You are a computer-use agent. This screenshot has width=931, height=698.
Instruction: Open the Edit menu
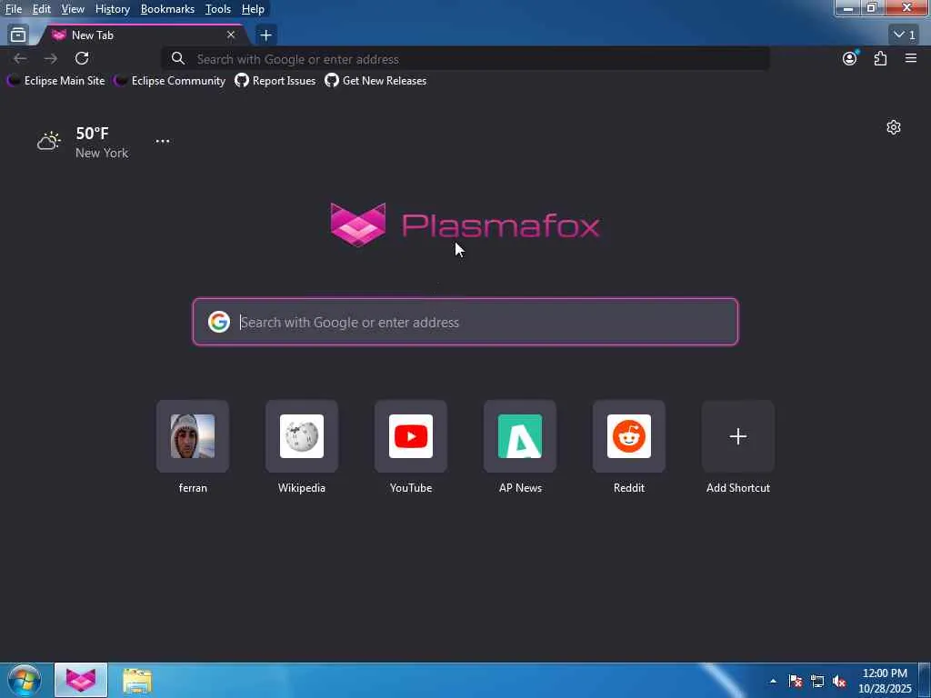(x=41, y=9)
